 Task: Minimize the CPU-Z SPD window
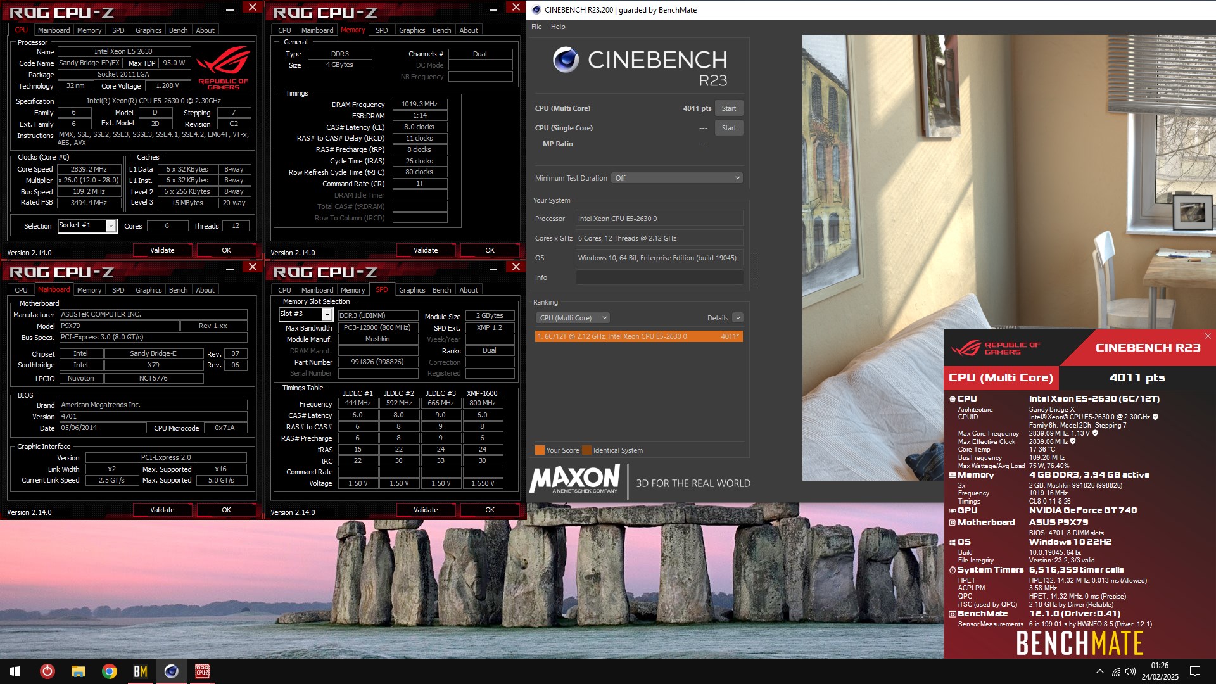click(x=493, y=269)
